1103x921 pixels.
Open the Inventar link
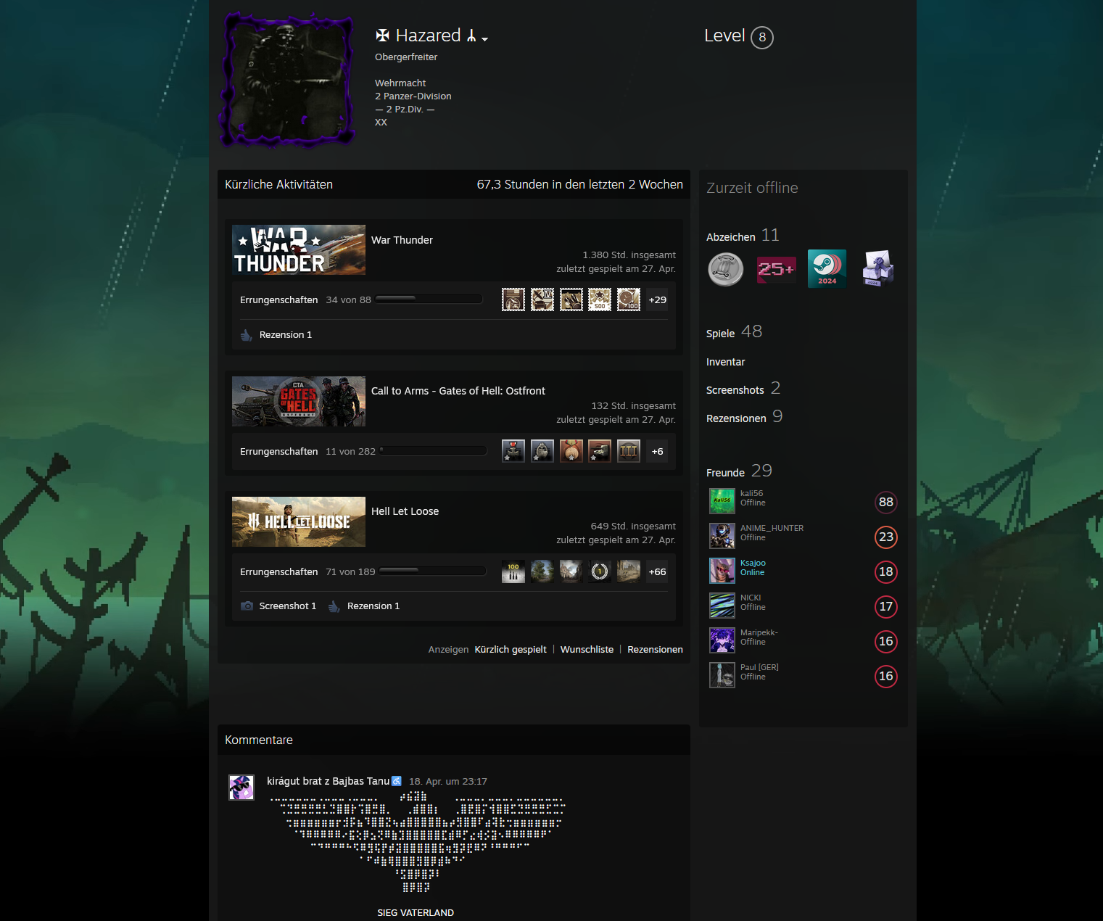tap(725, 362)
